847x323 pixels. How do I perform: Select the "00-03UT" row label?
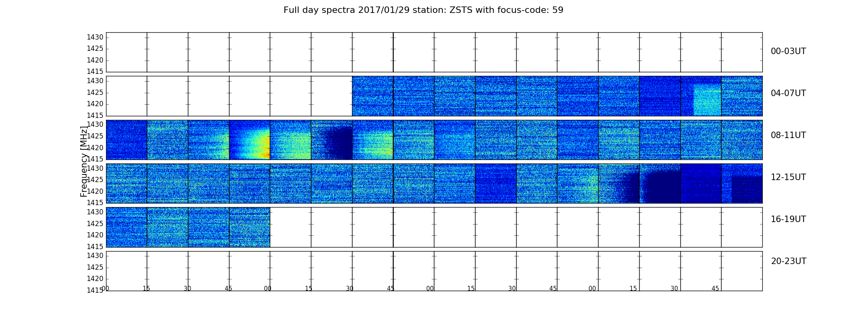pyautogui.click(x=788, y=51)
